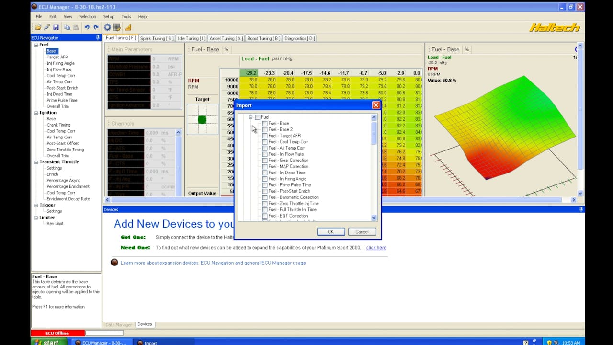Click the redo arrow in toolbar
Screen dimensions: 613x345
[96, 28]
